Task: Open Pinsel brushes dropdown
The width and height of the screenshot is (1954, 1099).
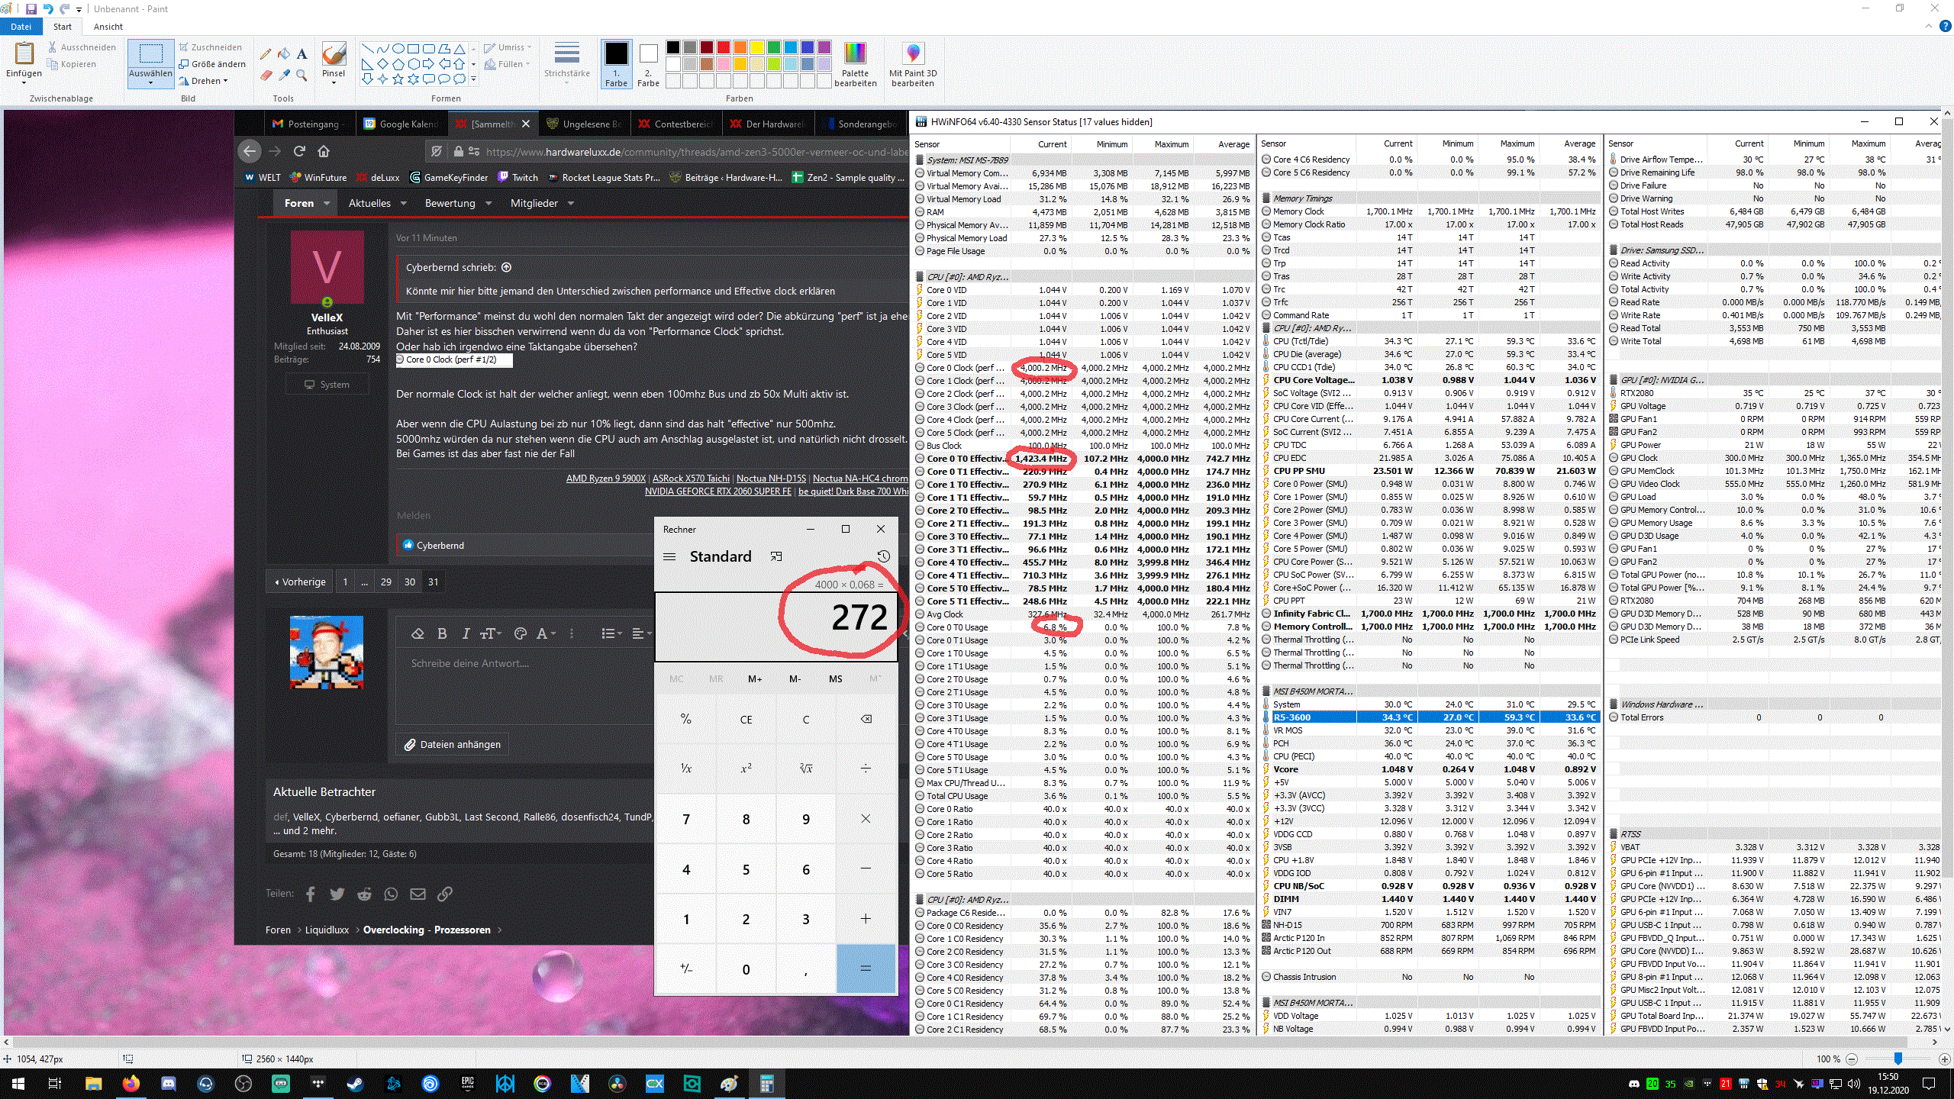Action: pyautogui.click(x=334, y=82)
